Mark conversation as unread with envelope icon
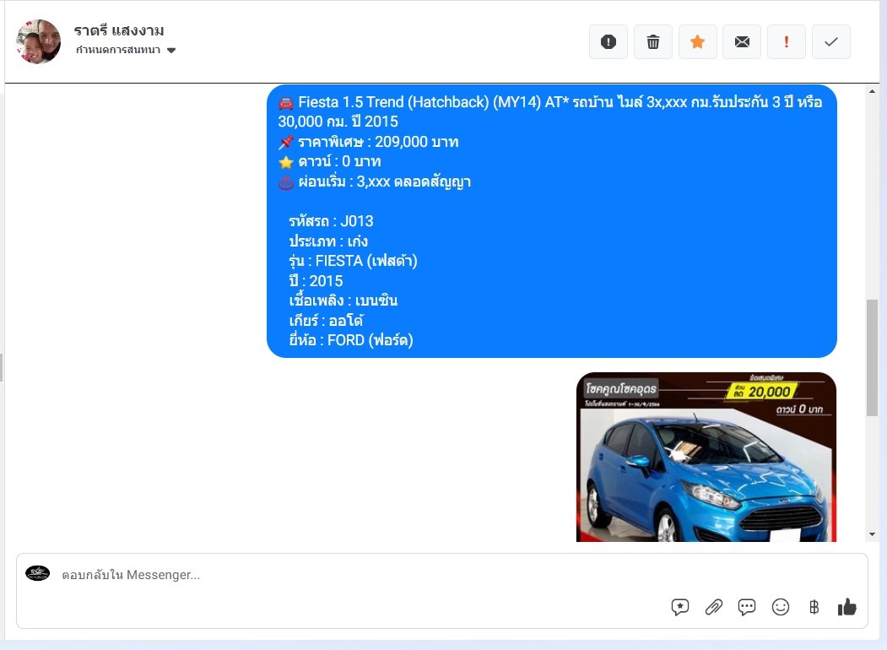 click(x=742, y=42)
